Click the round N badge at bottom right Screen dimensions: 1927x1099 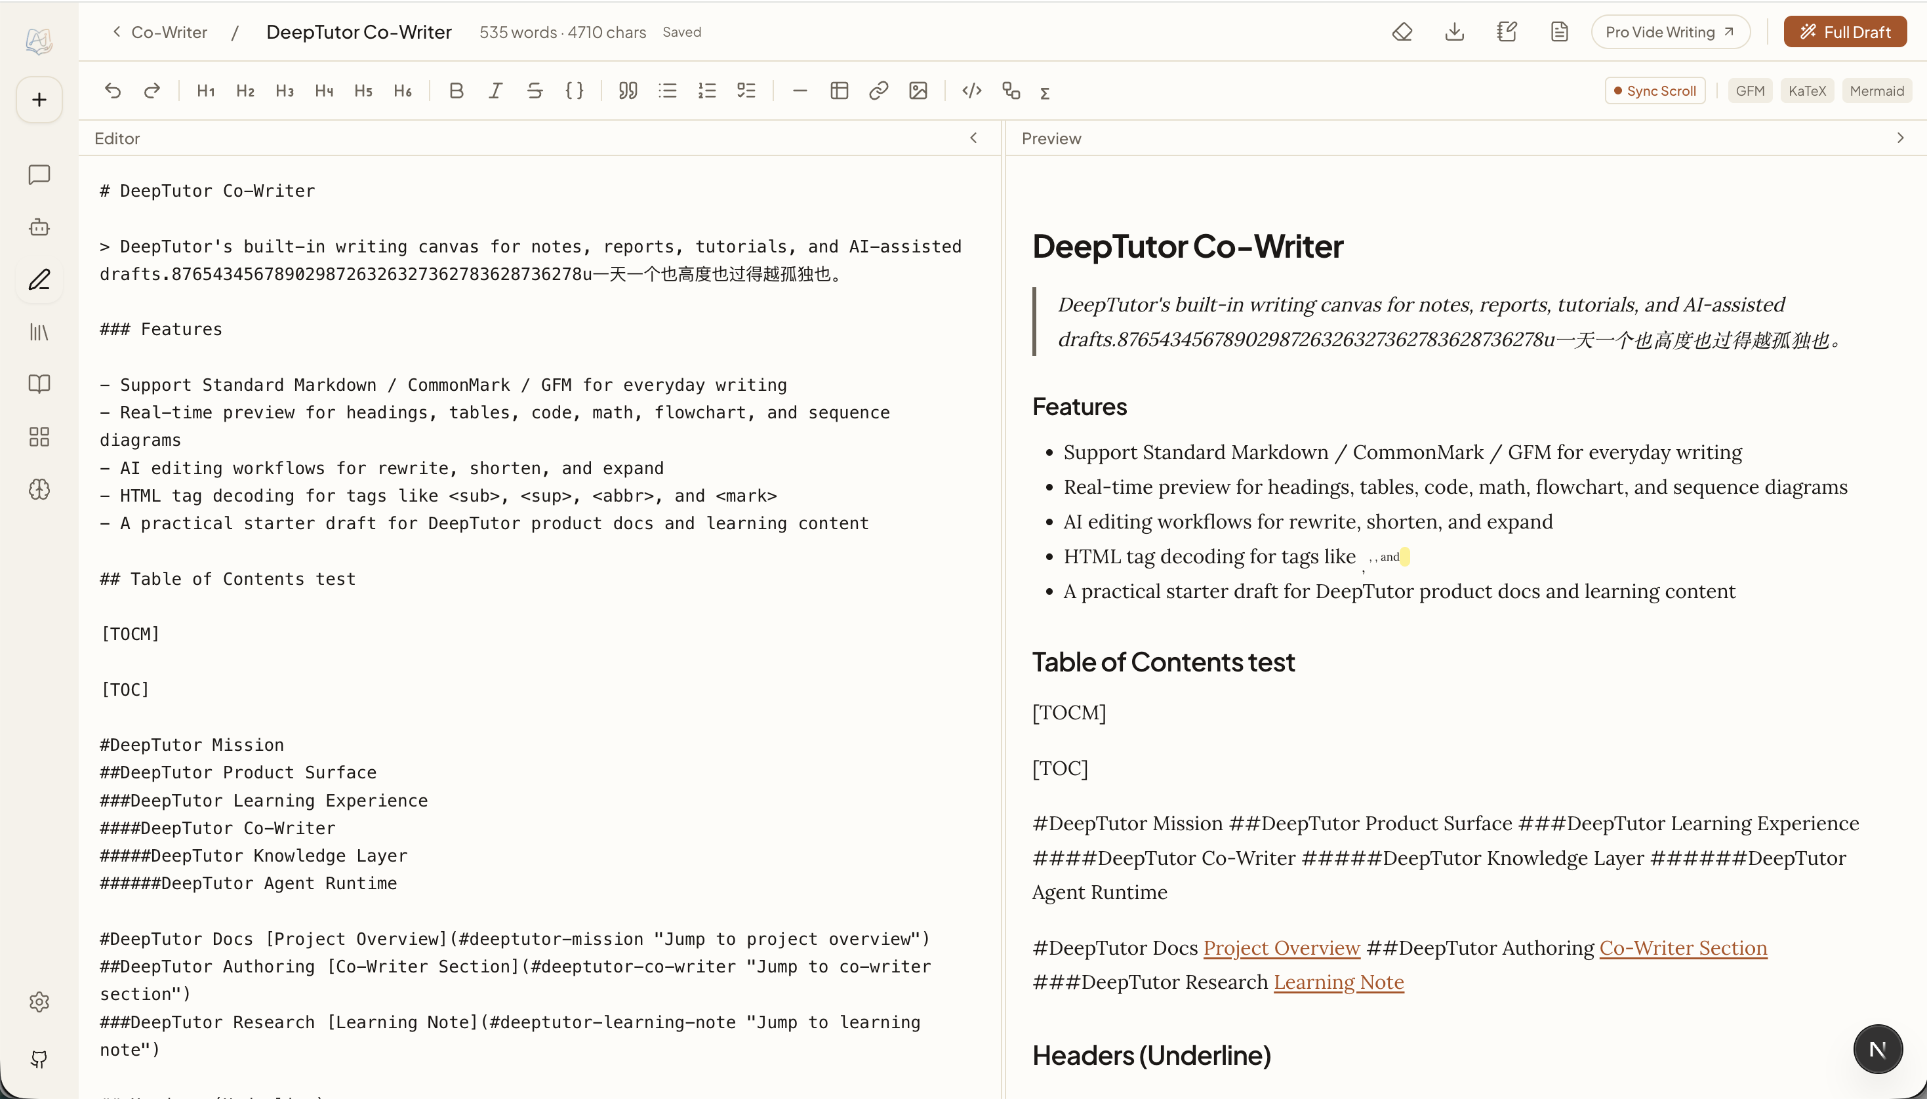[x=1878, y=1049]
